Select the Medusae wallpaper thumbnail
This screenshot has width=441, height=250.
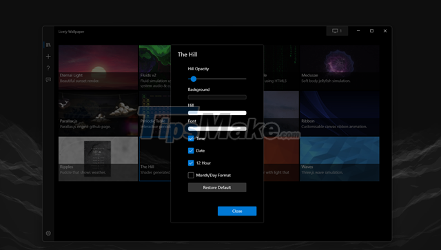(x=340, y=67)
